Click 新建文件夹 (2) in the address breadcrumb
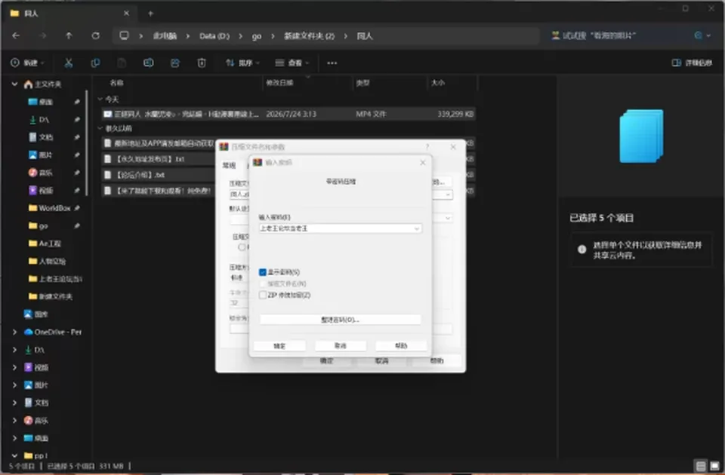Viewport: 725px width, 475px height. 309,36
